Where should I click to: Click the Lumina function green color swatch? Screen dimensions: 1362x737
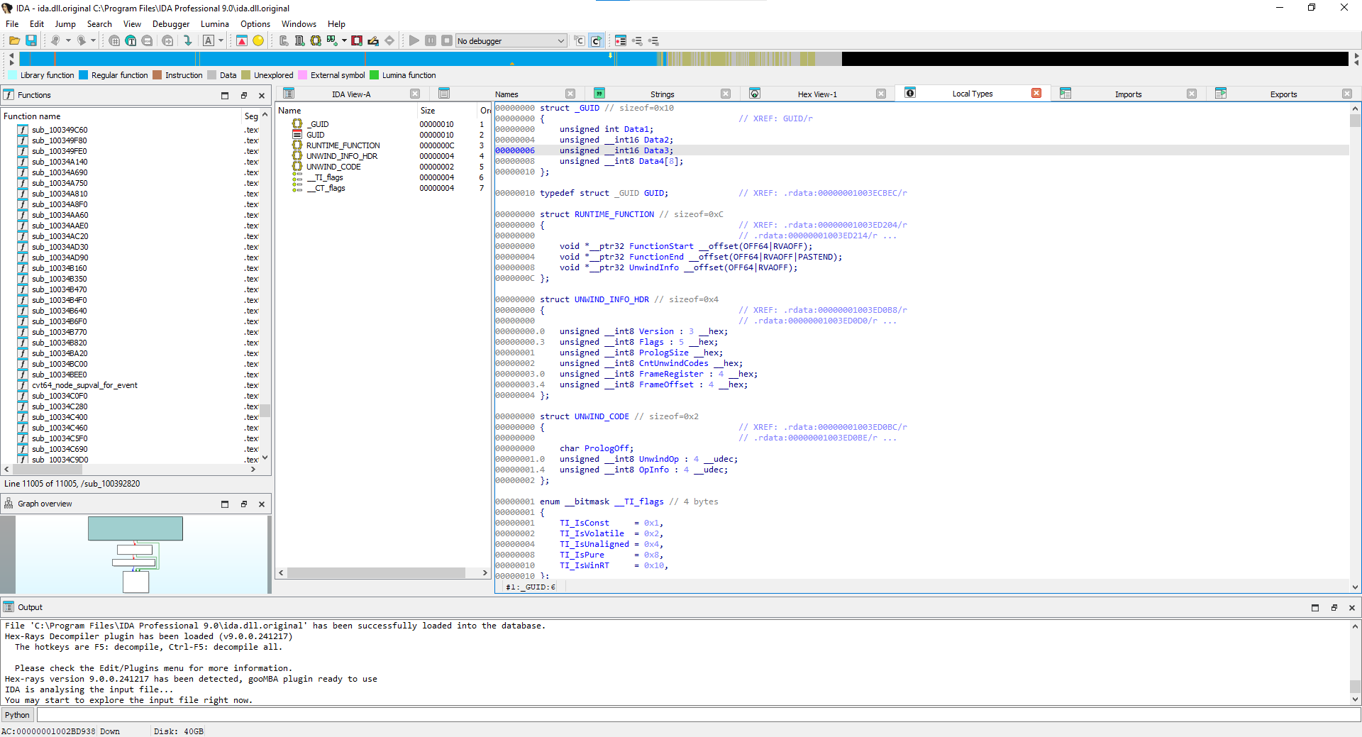374,75
